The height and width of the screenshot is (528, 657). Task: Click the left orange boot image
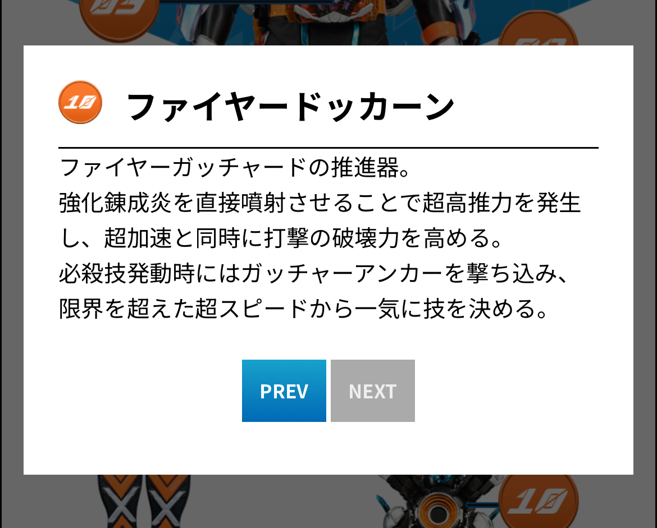pos(120,501)
